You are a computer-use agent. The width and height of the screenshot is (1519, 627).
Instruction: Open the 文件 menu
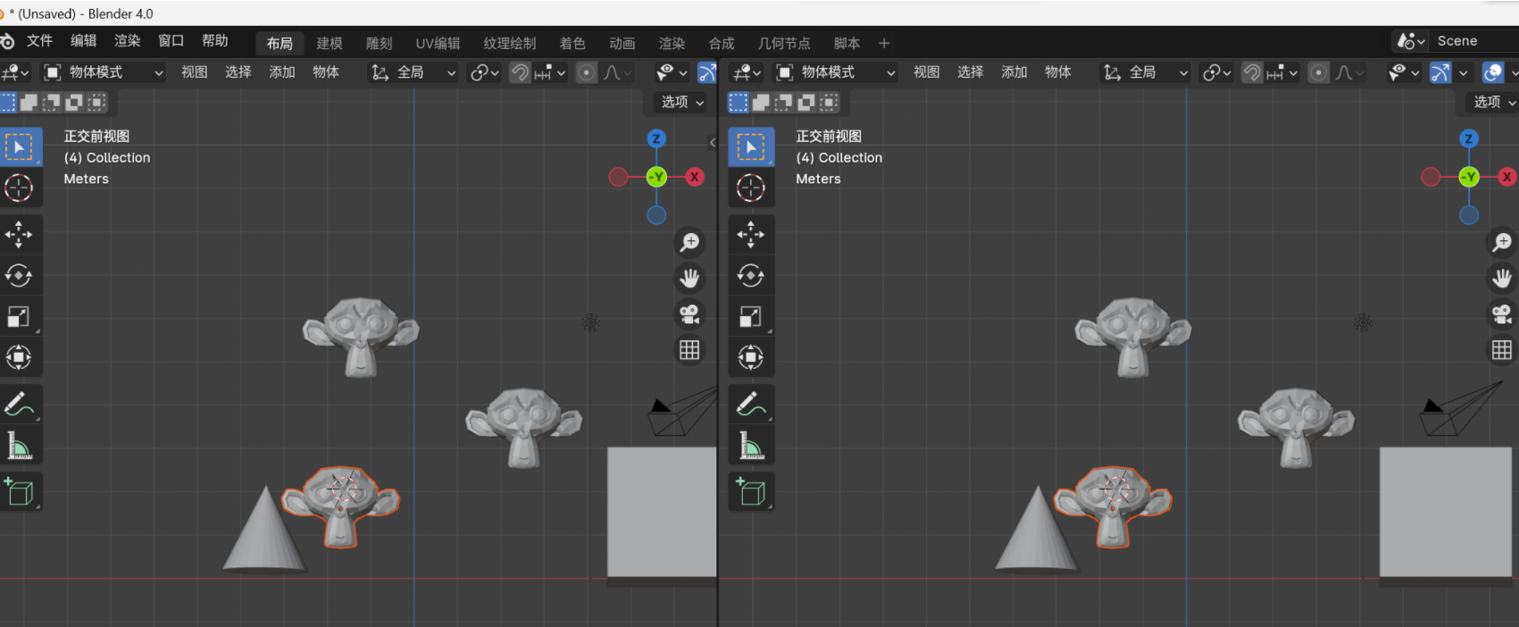[39, 41]
